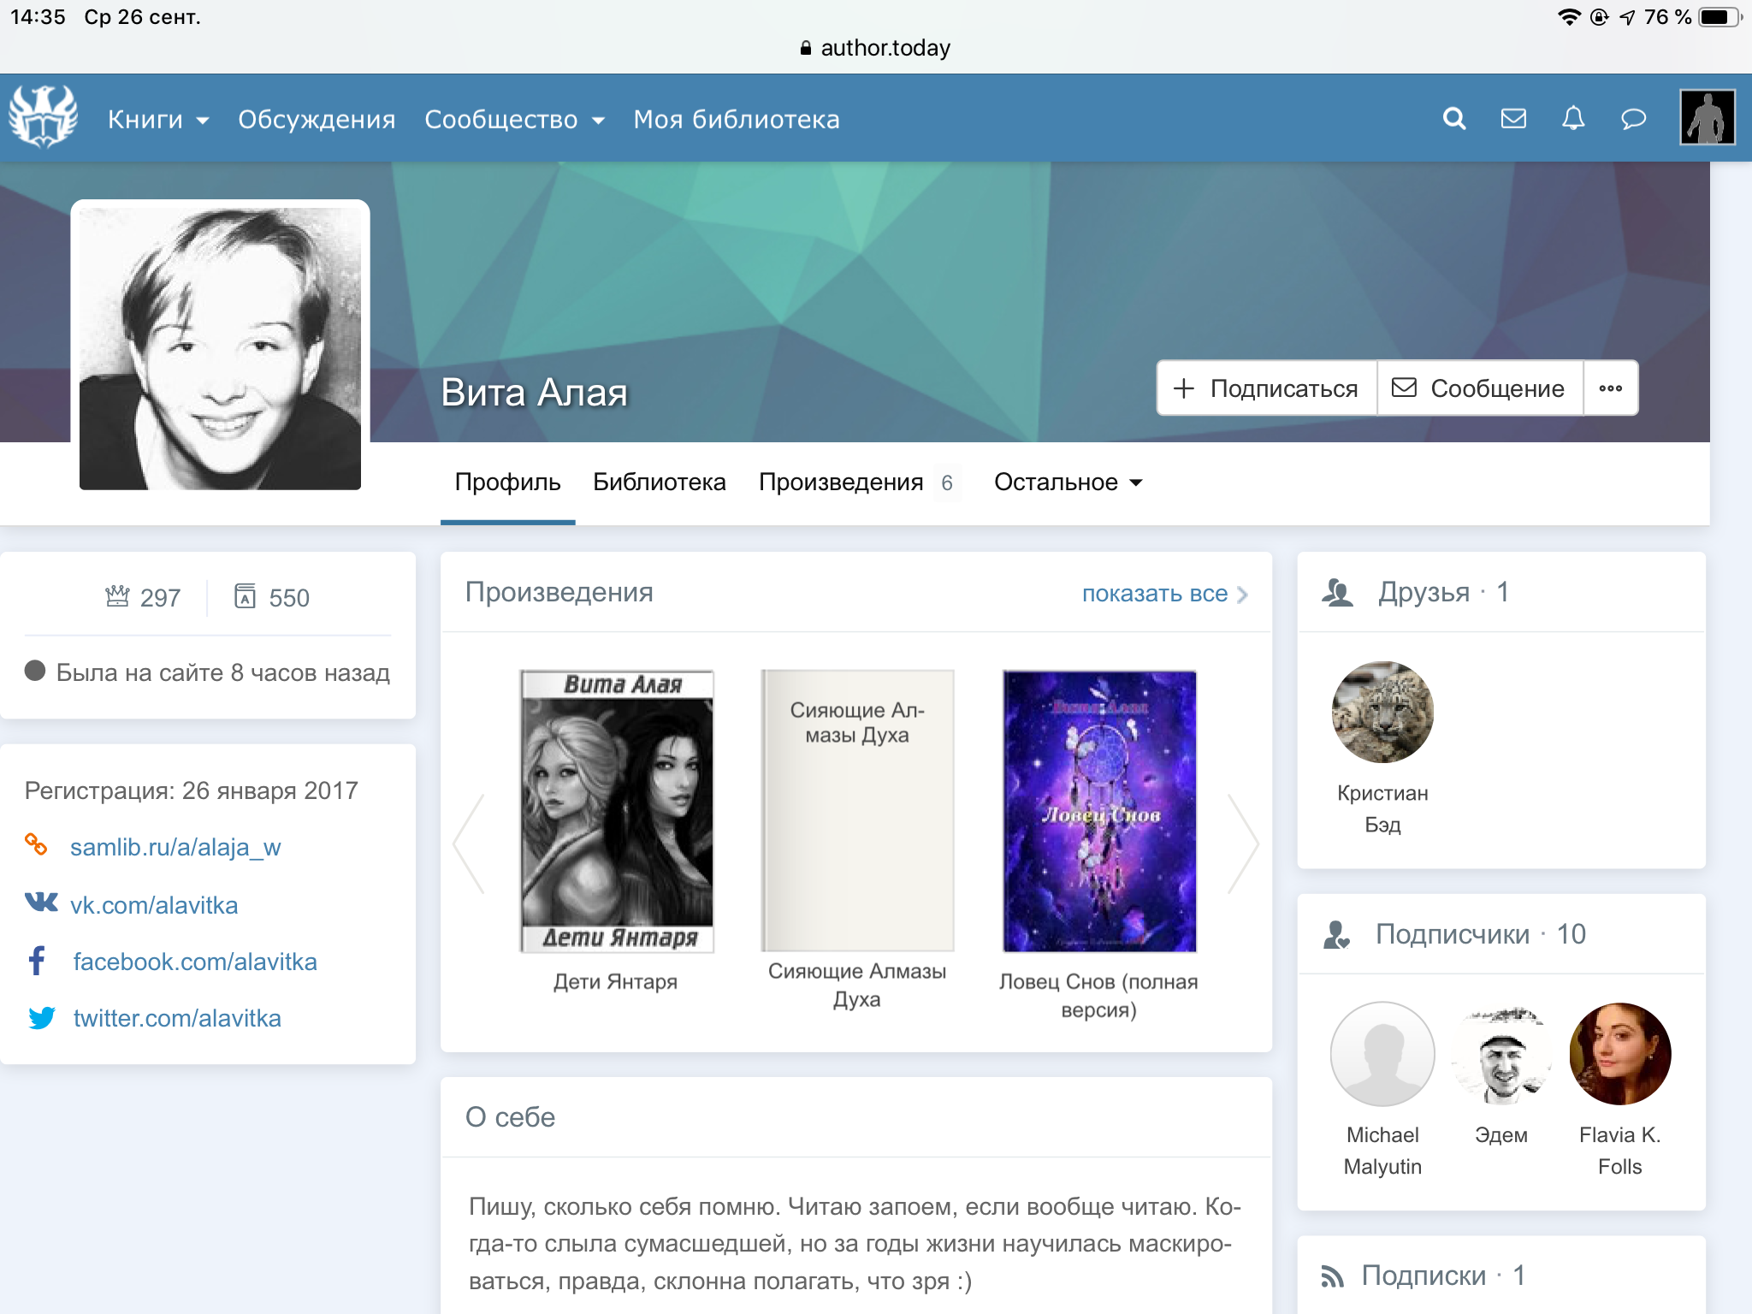
Task: Switch to the Произведения tab
Action: pyautogui.click(x=857, y=482)
